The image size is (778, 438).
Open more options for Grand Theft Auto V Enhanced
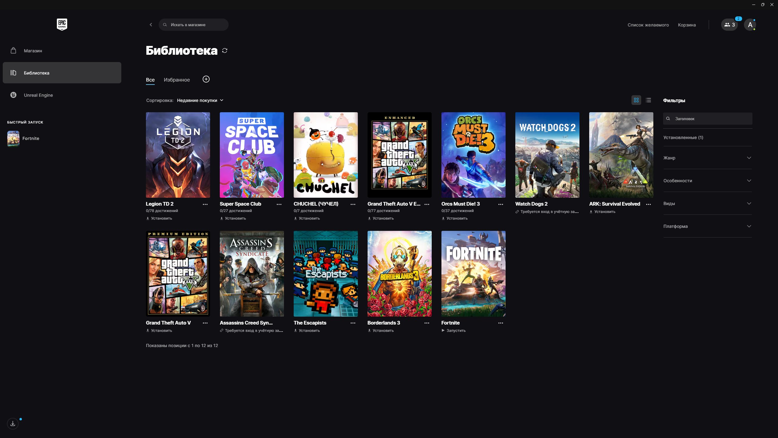[427, 204]
